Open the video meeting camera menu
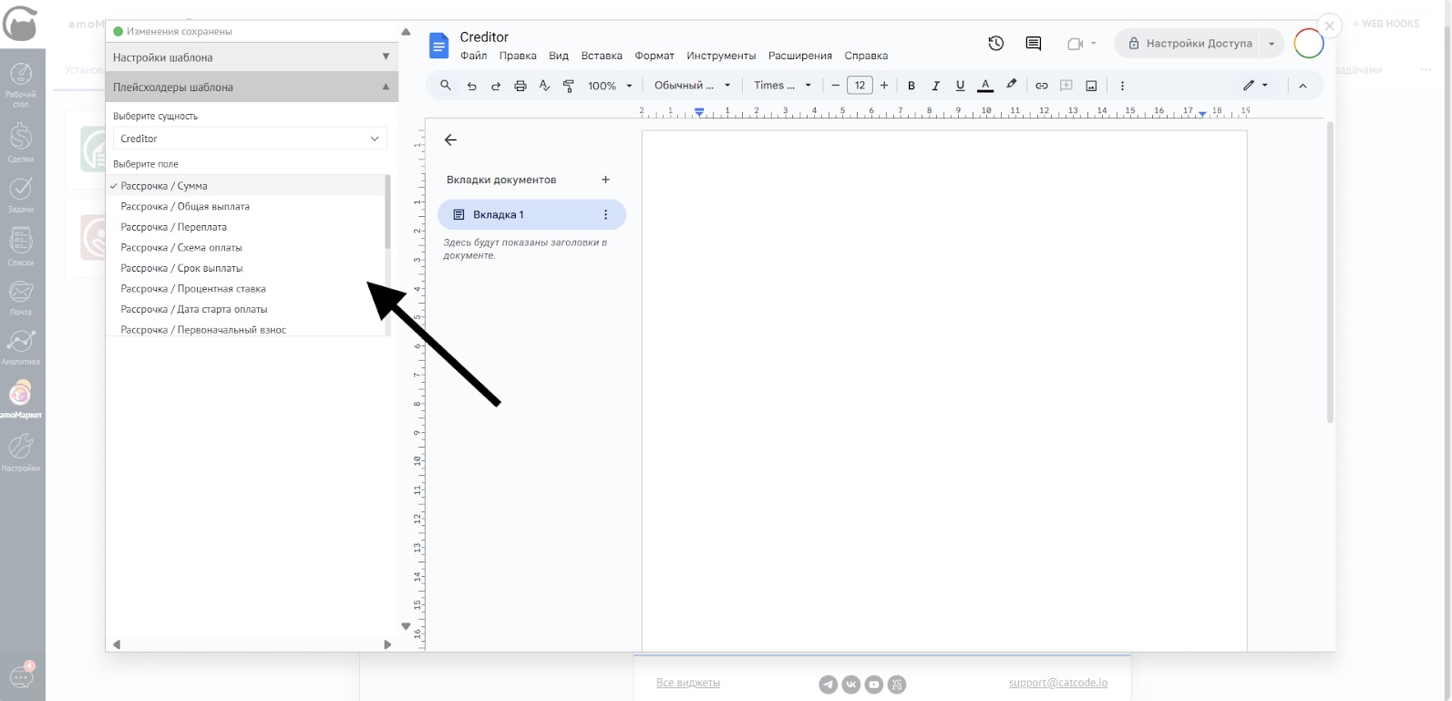The width and height of the screenshot is (1452, 701). pyautogui.click(x=1082, y=43)
